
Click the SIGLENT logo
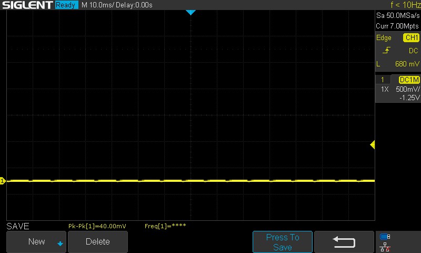coord(27,5)
